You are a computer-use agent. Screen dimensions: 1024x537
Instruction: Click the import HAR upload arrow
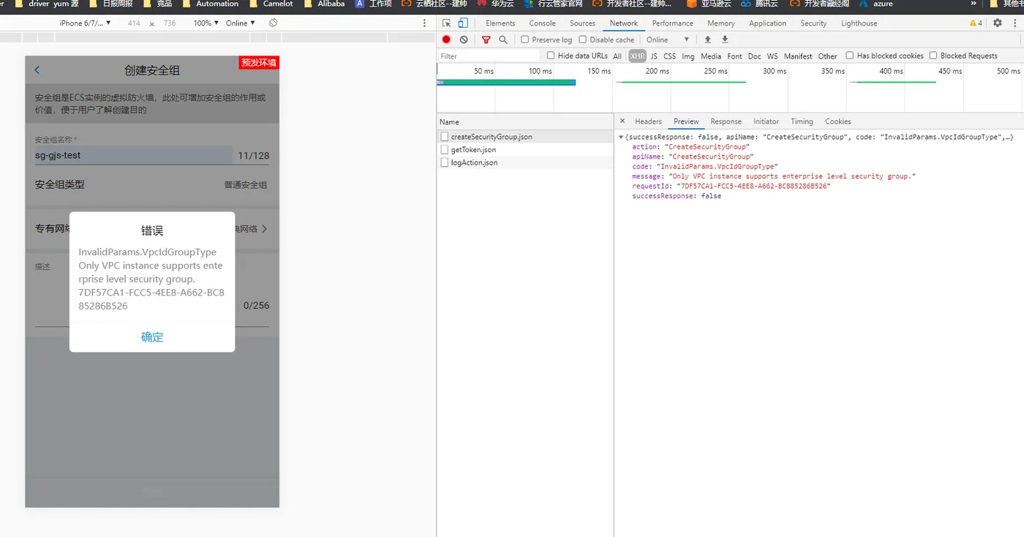(707, 40)
